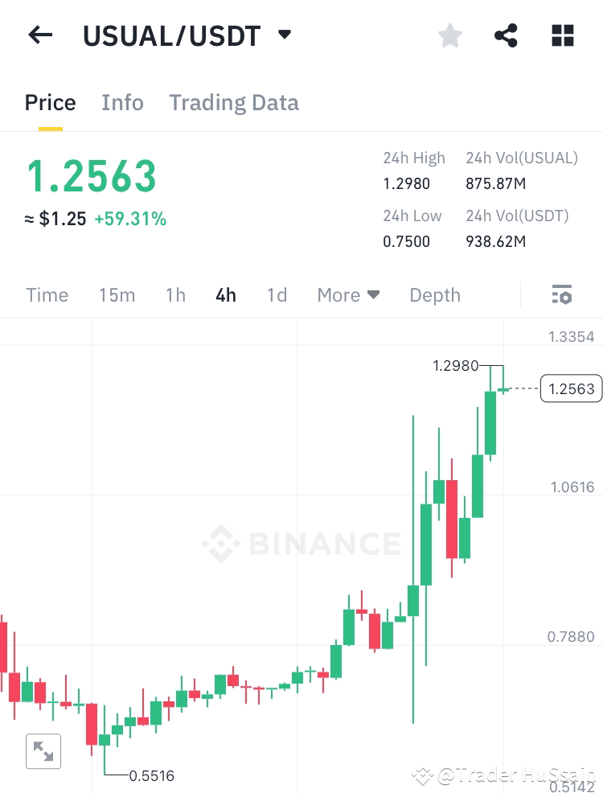The height and width of the screenshot is (793, 603).
Task: Expand the More timeframe options
Action: click(x=348, y=294)
